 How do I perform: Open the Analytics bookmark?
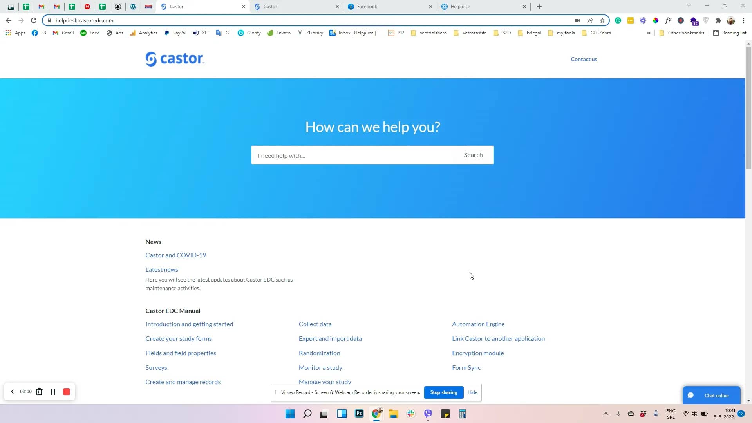144,33
